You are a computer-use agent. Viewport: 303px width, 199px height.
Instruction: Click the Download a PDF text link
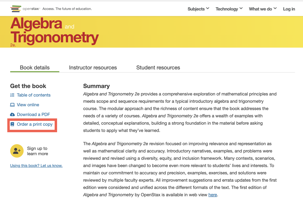coord(33,114)
